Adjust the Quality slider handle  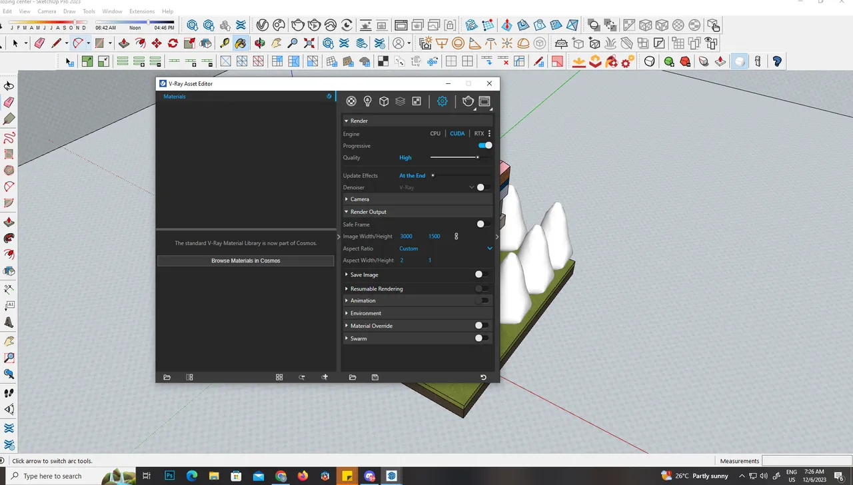pyautogui.click(x=478, y=157)
